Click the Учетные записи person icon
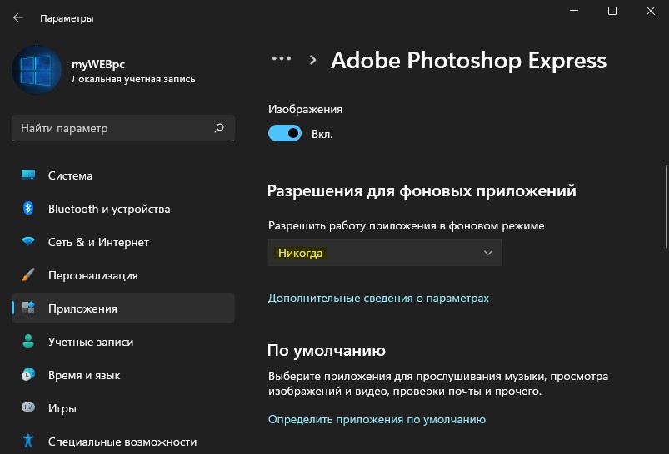Screen dimensions: 669x454 coord(28,341)
